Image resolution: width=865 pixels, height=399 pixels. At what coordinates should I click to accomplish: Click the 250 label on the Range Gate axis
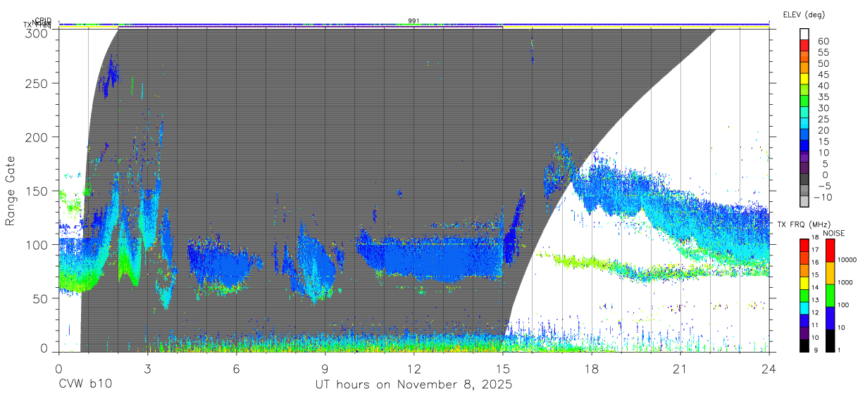(36, 83)
